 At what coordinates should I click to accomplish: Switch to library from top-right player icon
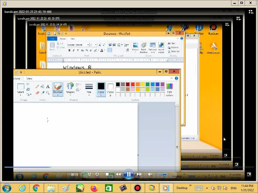coord(251,12)
